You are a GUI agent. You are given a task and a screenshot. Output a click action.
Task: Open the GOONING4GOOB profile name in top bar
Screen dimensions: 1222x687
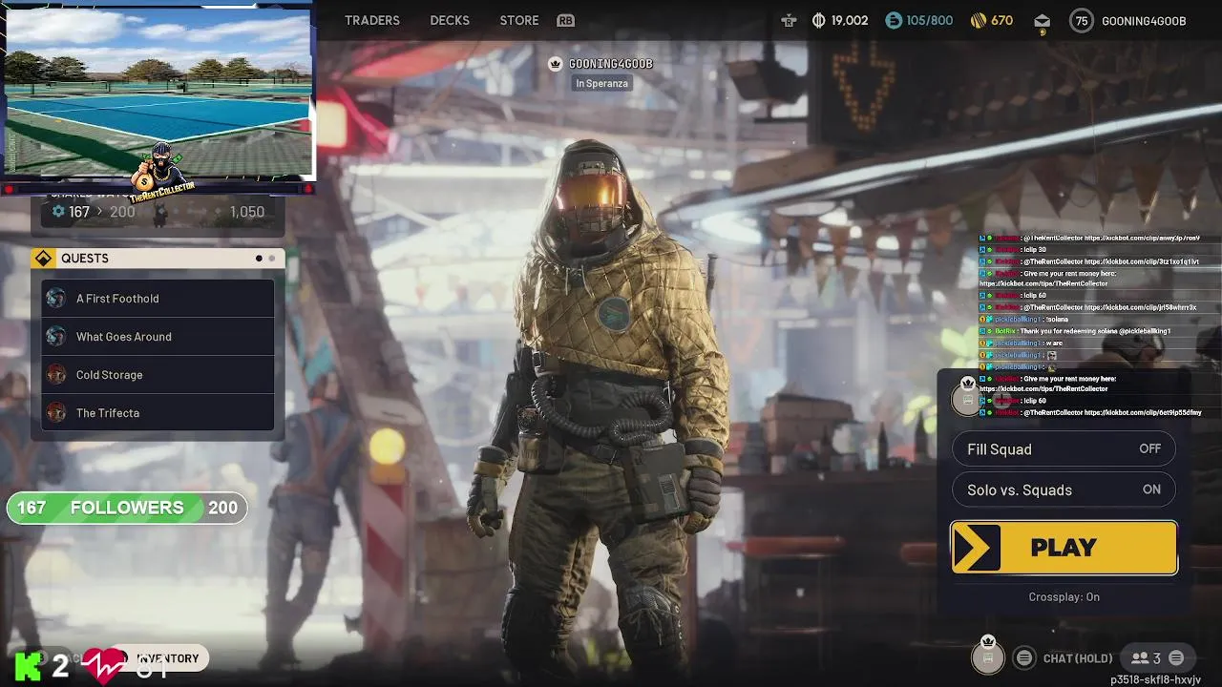(x=1144, y=21)
